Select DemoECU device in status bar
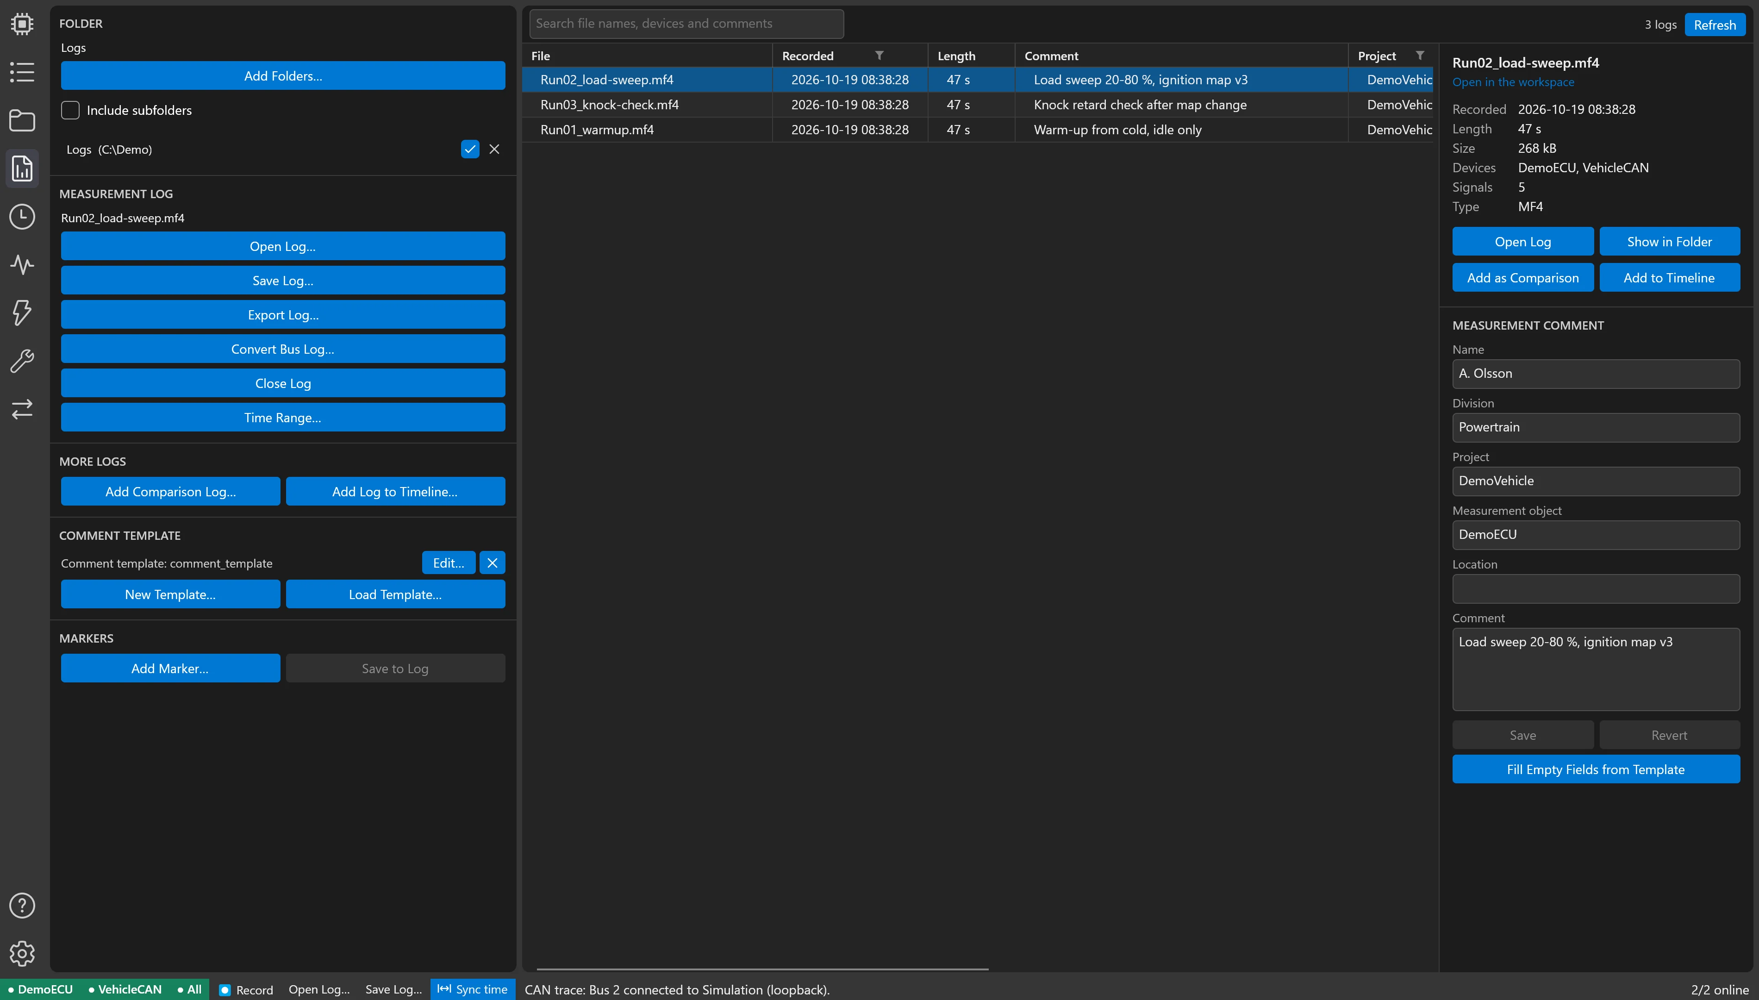Viewport: 1759px width, 1000px height. (x=40, y=989)
